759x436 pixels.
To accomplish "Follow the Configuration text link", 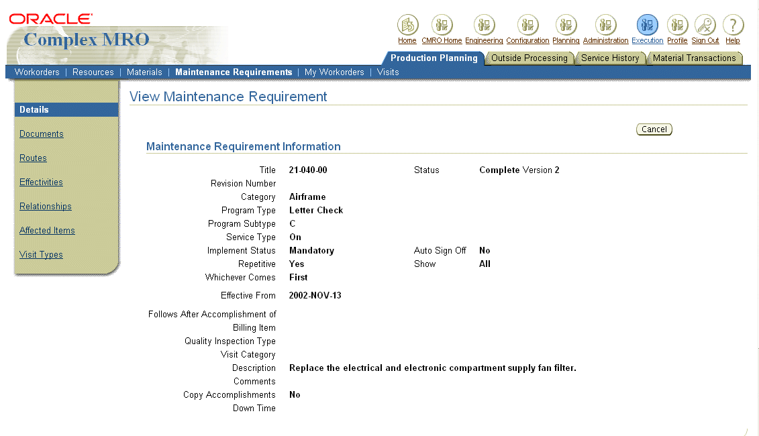I will click(x=527, y=41).
